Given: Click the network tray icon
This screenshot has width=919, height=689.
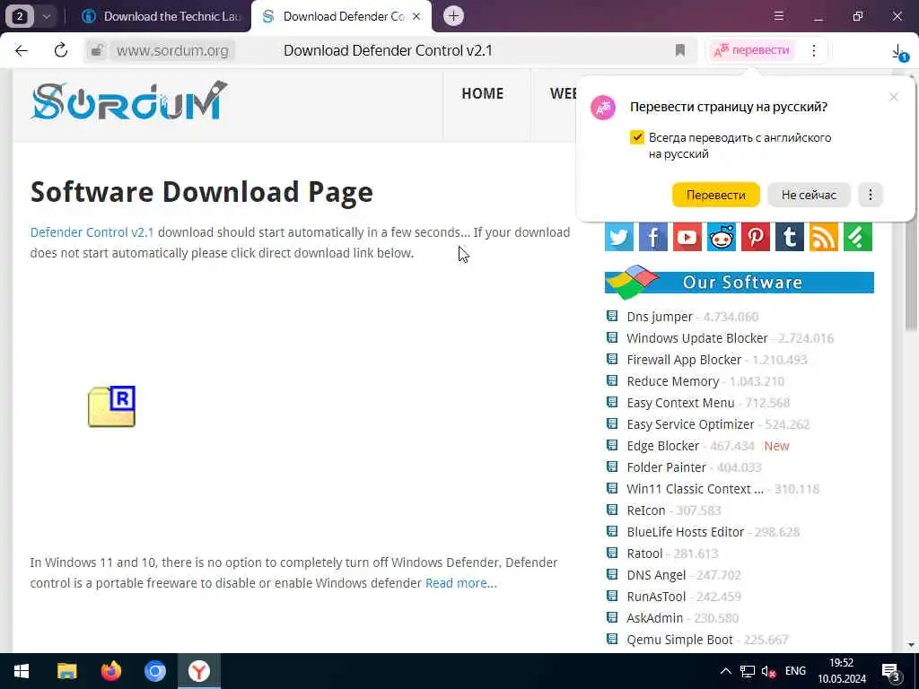Looking at the screenshot, I should click(x=748, y=671).
